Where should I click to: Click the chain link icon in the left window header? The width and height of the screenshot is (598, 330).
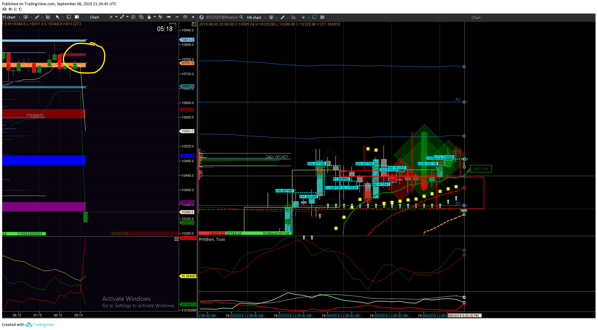click(122, 17)
